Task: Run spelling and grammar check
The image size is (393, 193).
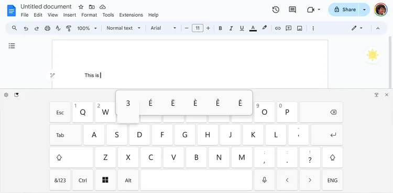Action: 58,28
